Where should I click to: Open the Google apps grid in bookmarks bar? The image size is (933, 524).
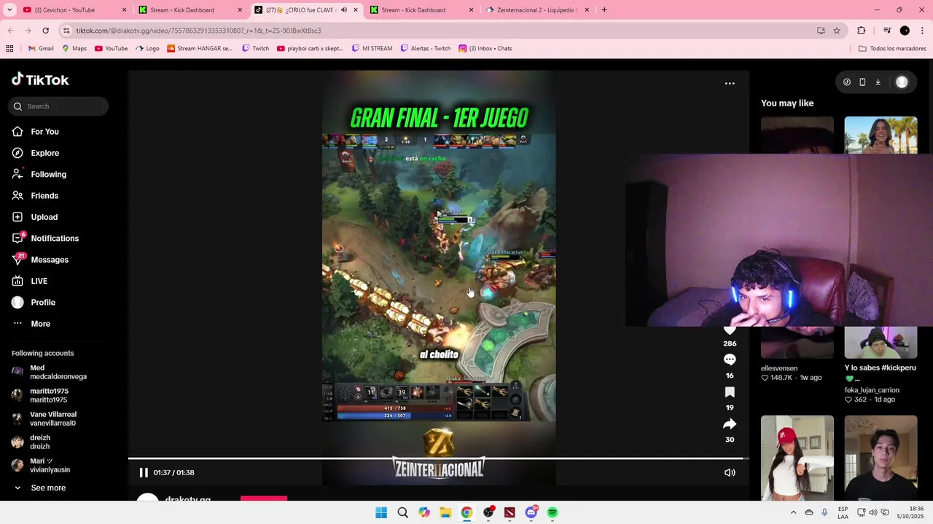pos(9,49)
